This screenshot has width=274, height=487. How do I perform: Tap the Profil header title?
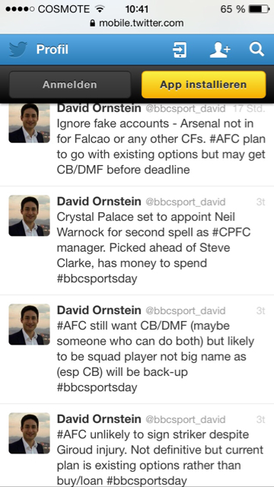(x=53, y=49)
